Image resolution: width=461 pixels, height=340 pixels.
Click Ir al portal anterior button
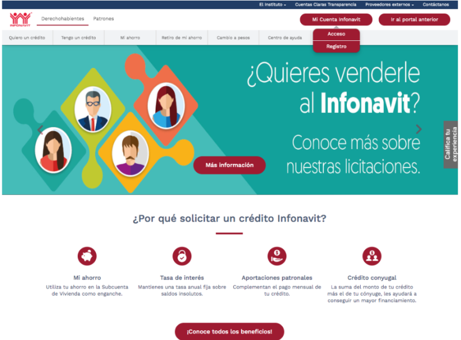[x=414, y=20]
